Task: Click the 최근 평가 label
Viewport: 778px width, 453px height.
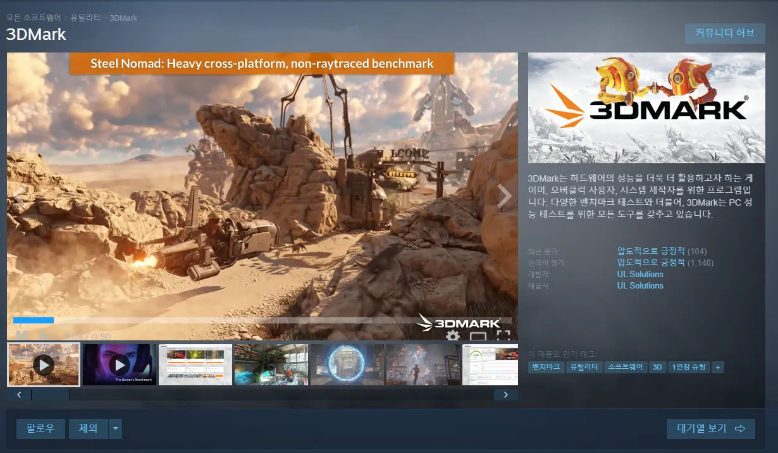Action: 543,251
